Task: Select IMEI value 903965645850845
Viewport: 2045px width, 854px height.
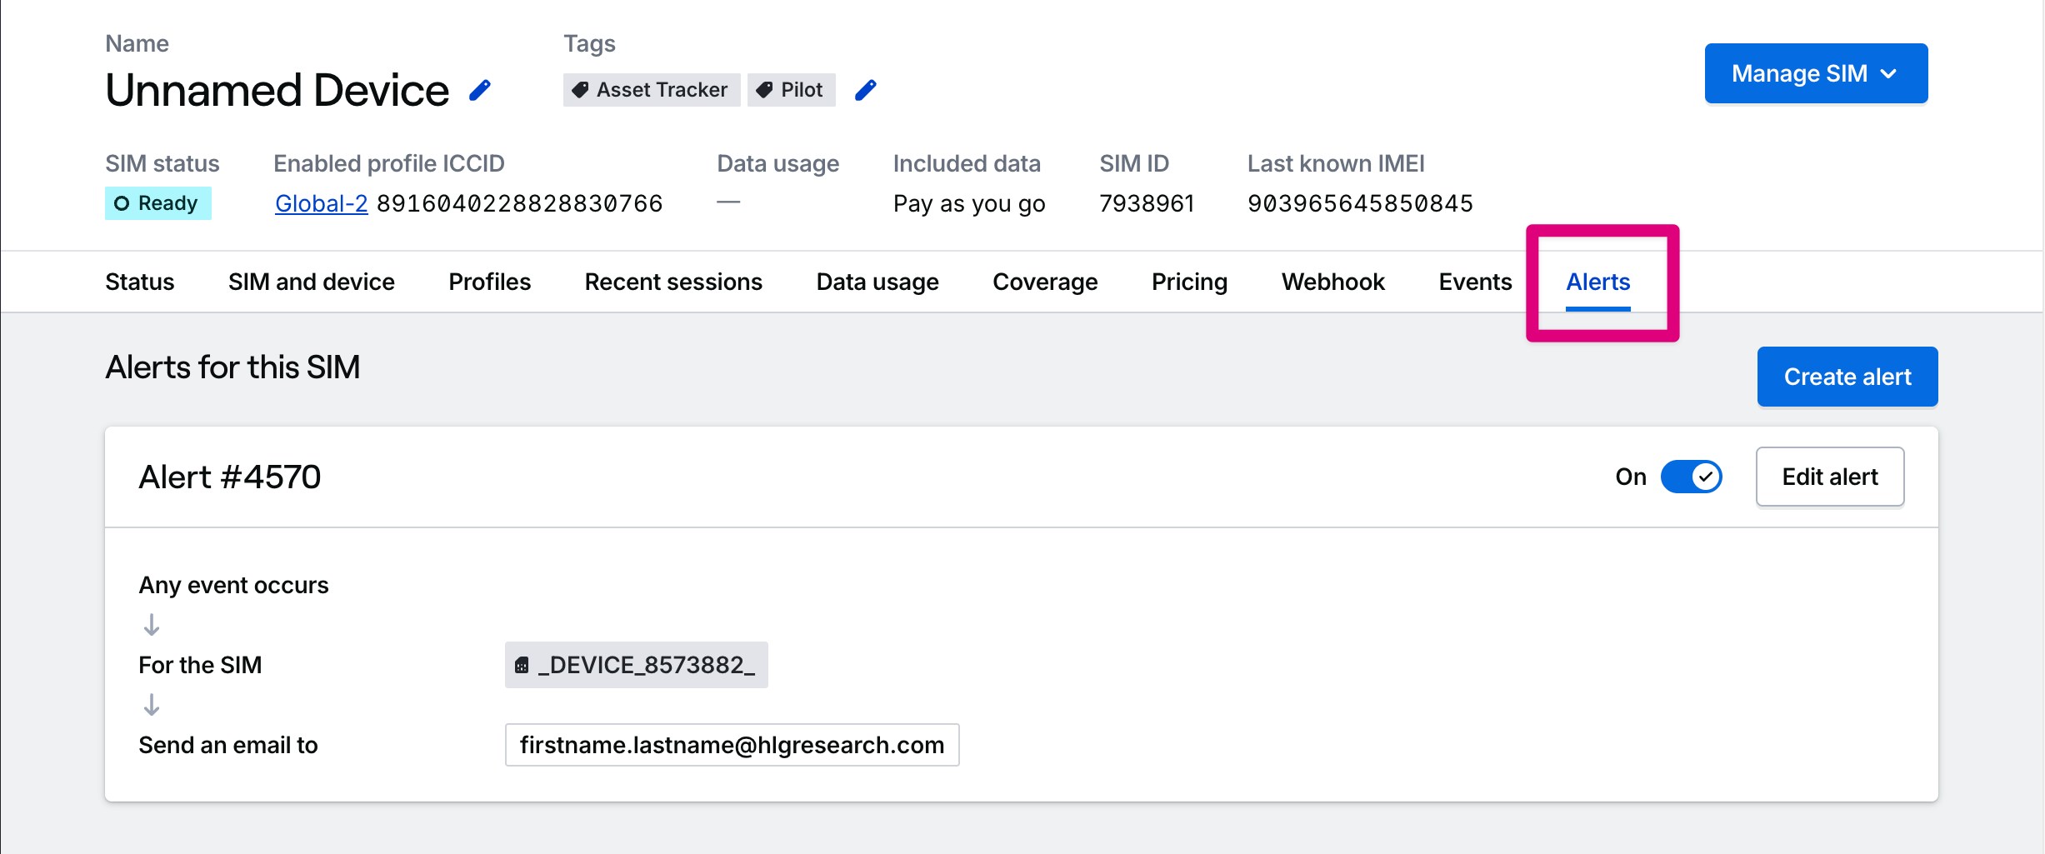Action: [x=1360, y=203]
